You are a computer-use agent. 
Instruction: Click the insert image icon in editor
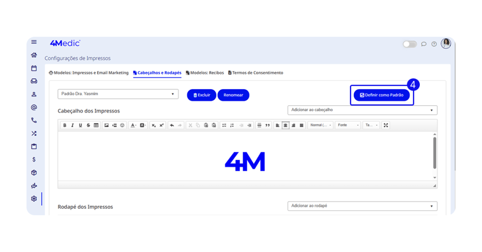(x=106, y=125)
